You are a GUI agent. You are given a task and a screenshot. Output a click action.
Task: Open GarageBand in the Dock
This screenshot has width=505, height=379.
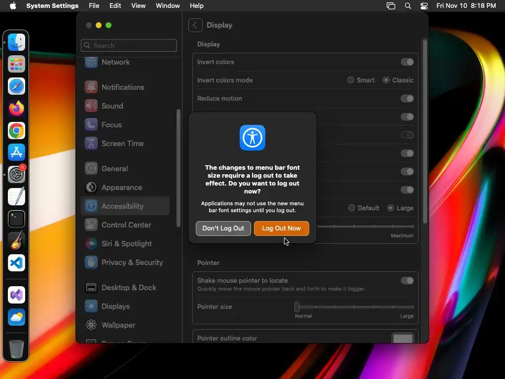16,241
